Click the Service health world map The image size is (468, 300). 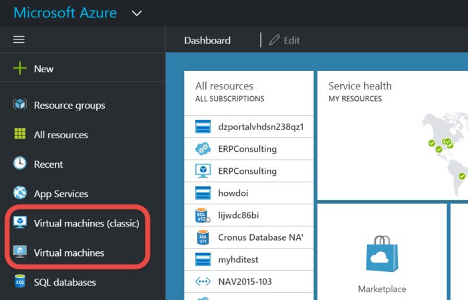click(443, 154)
